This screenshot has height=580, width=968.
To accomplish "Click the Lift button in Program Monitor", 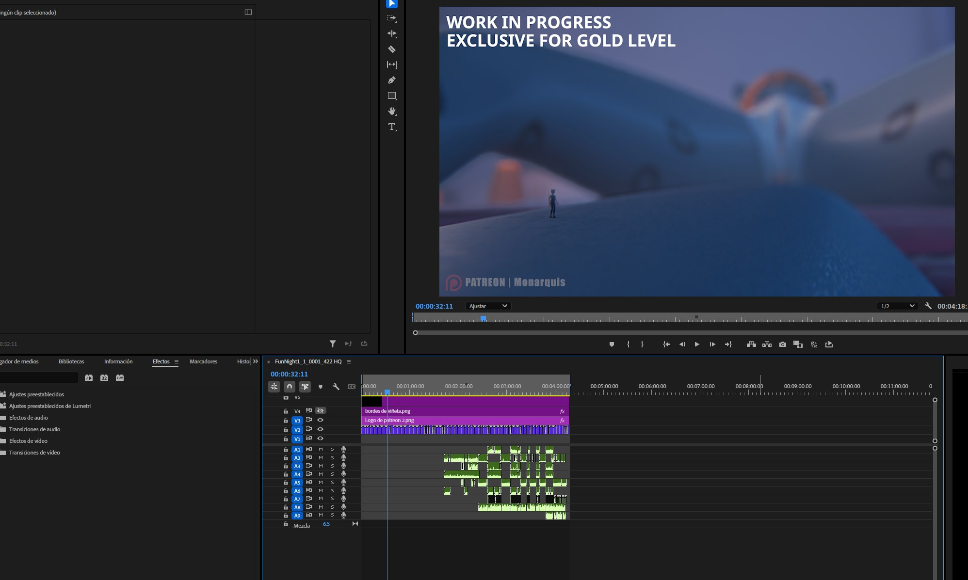I will click(751, 345).
